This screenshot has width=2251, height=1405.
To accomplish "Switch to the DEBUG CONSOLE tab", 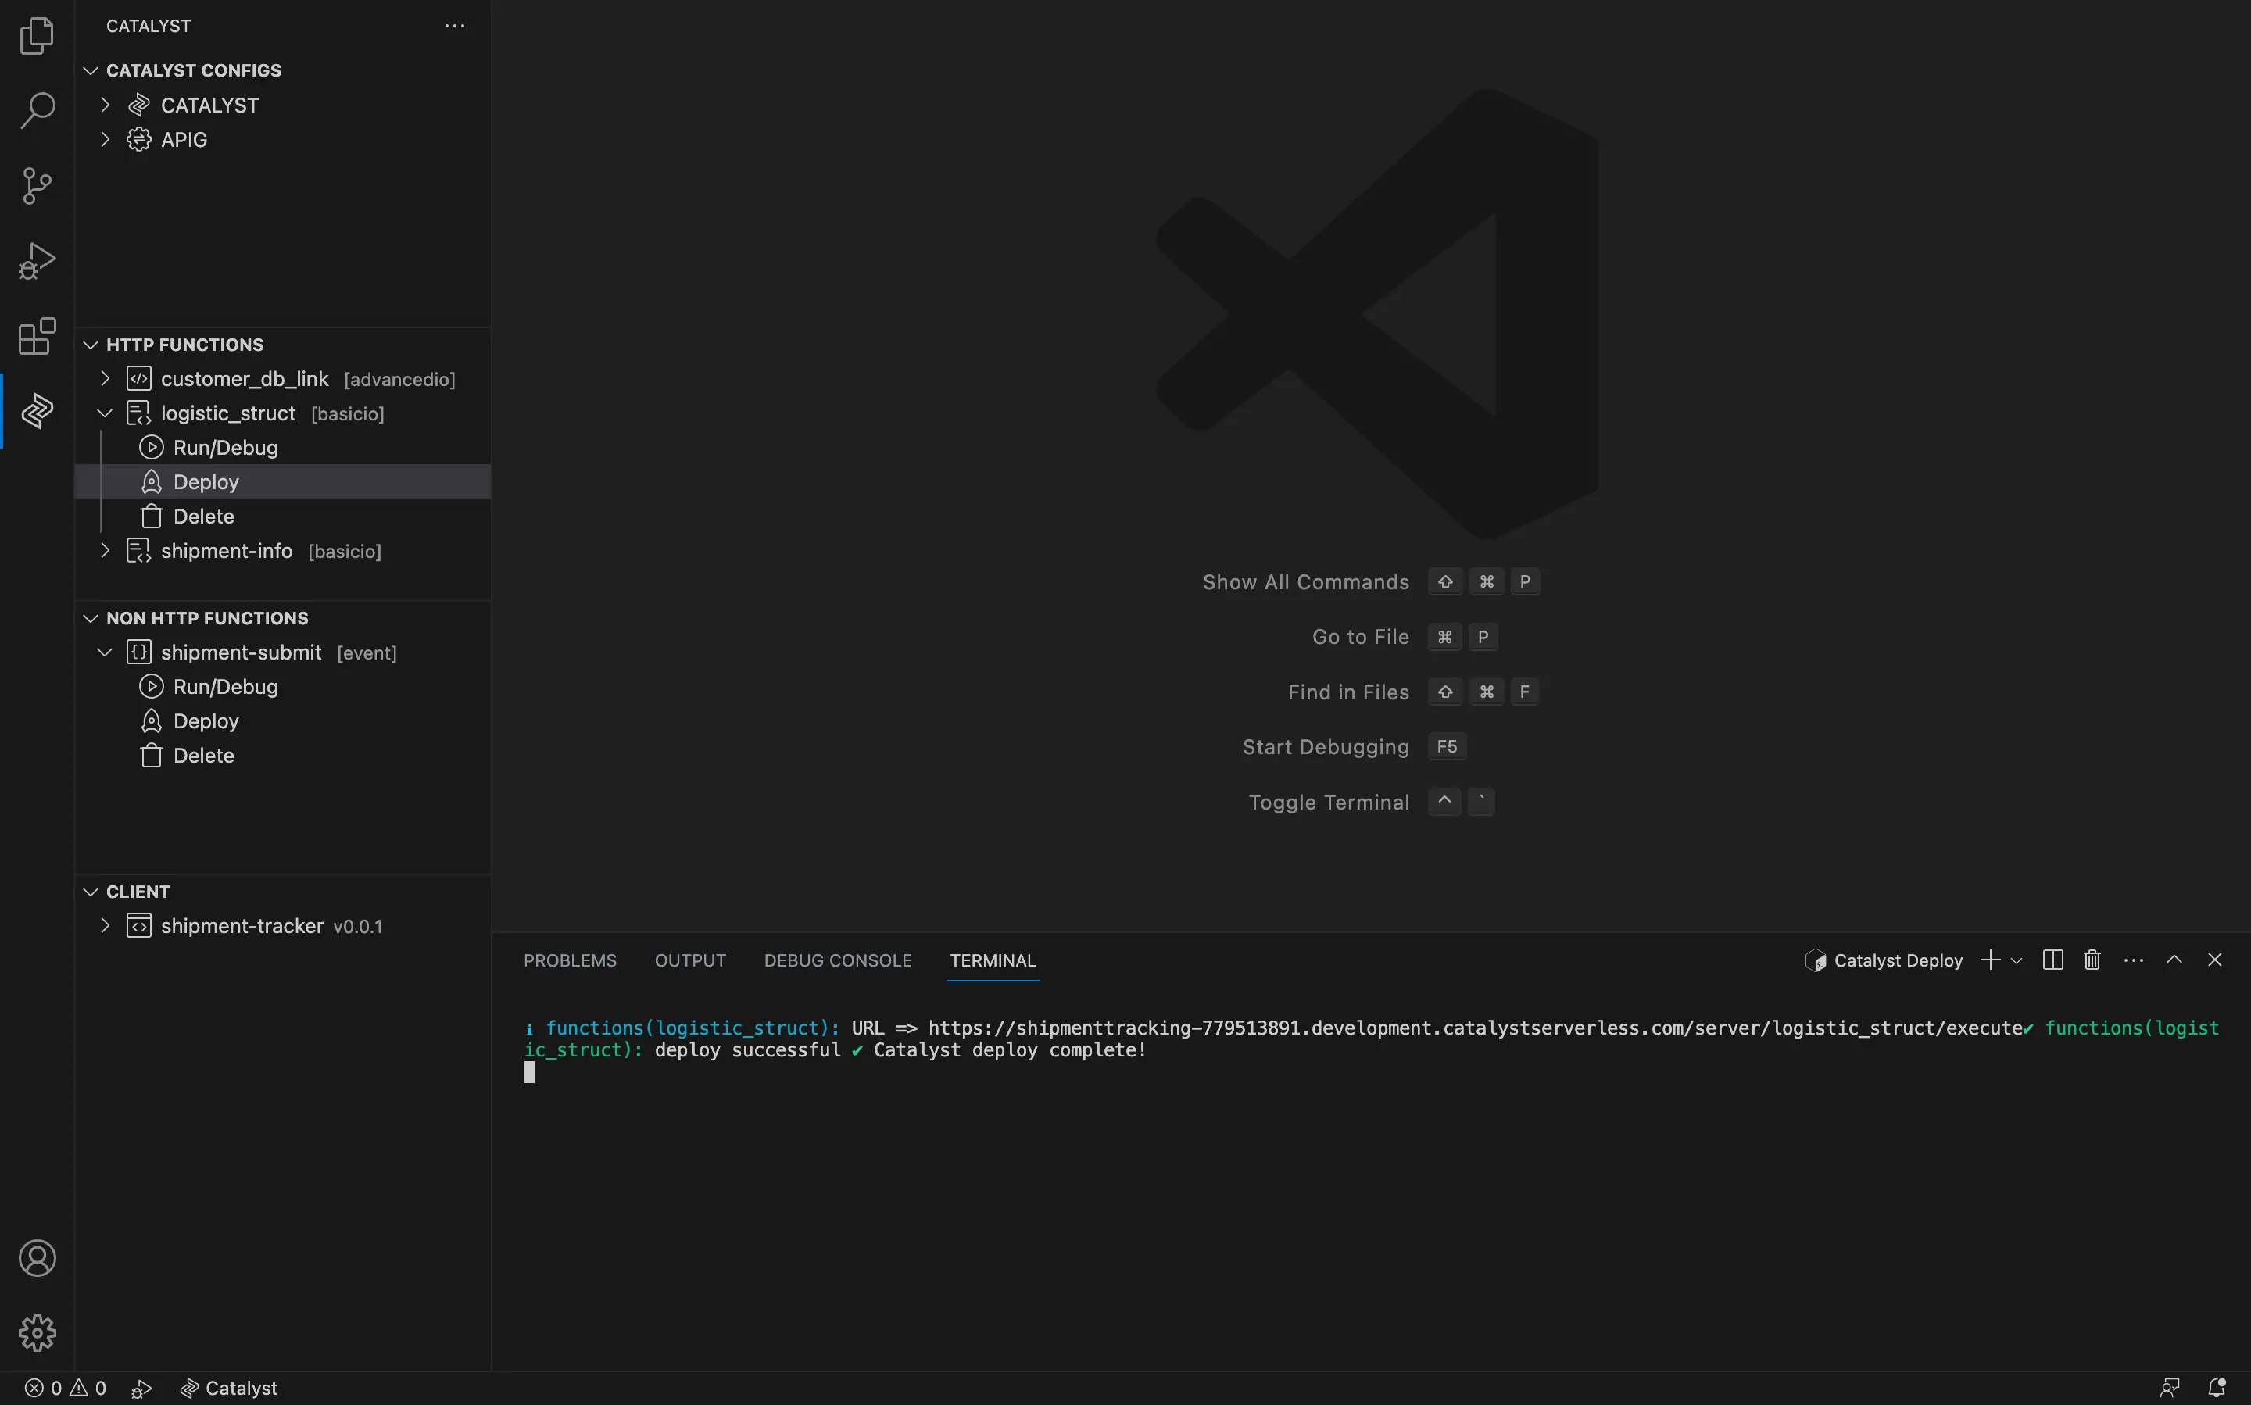I will [x=837, y=960].
